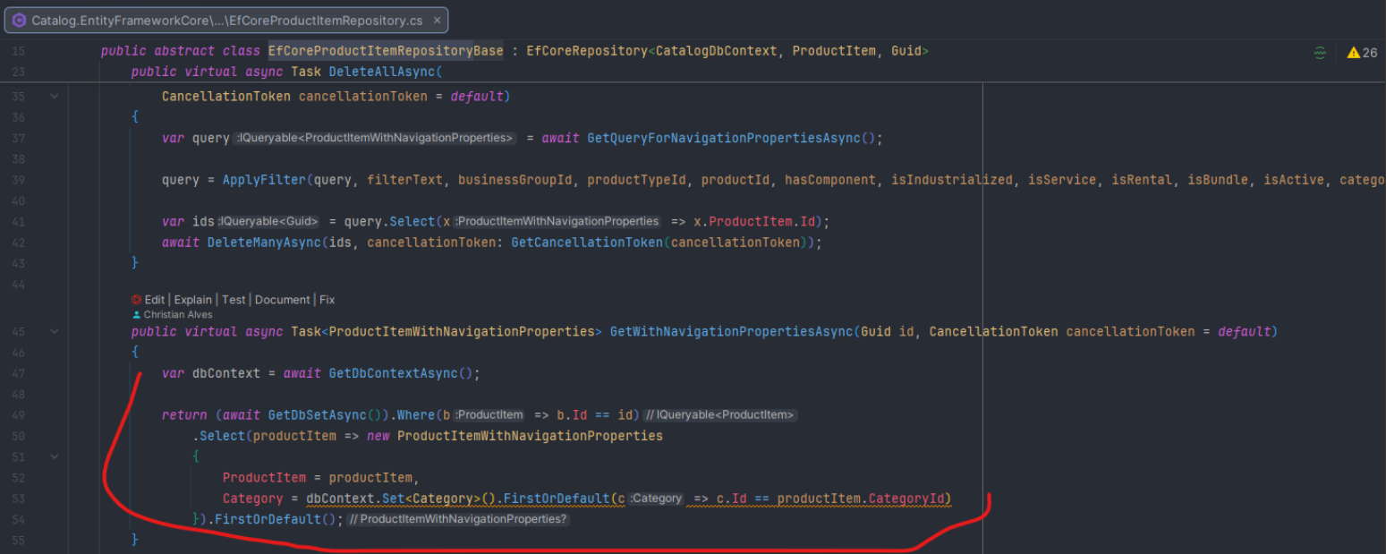Screen dimensions: 1386x554
Task: Click the Test code lens action
Action: click(234, 300)
